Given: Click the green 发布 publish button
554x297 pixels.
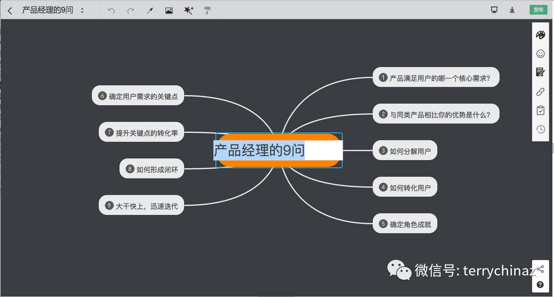Looking at the screenshot, I should [538, 10].
